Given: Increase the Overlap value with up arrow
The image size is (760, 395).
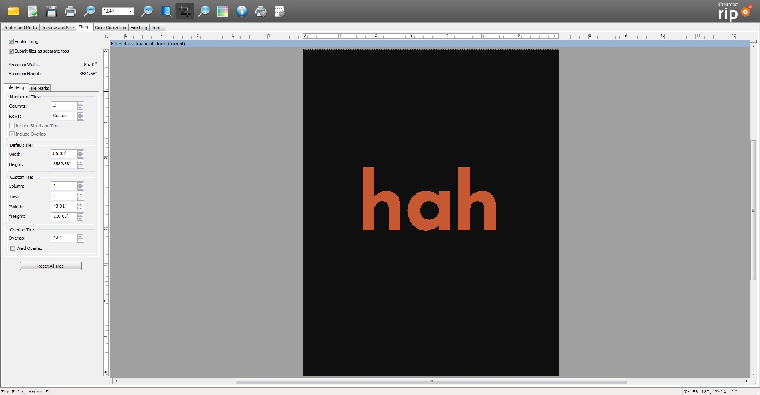Looking at the screenshot, I should coord(80,236).
